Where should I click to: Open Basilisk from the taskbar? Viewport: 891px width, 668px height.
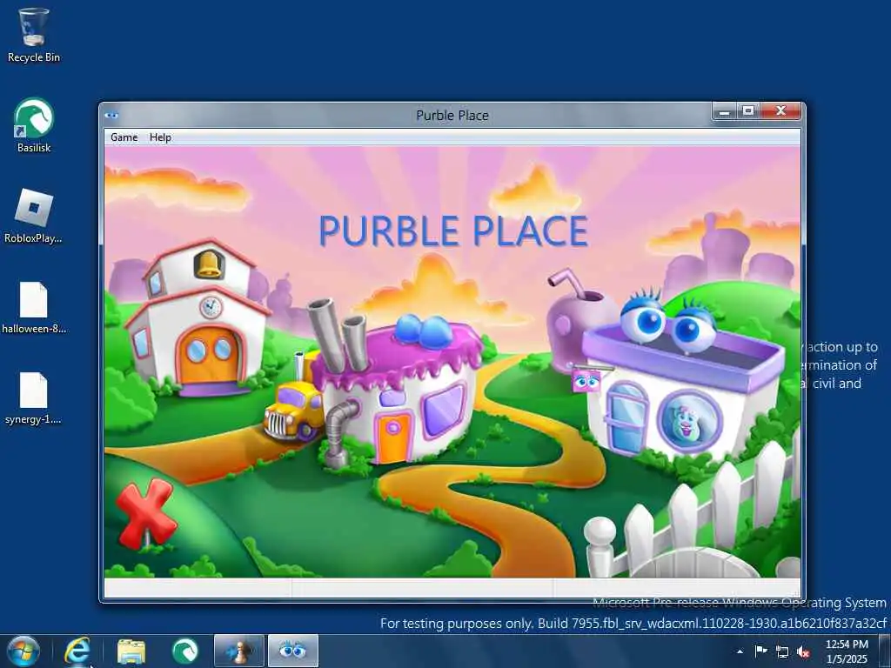pyautogui.click(x=185, y=651)
